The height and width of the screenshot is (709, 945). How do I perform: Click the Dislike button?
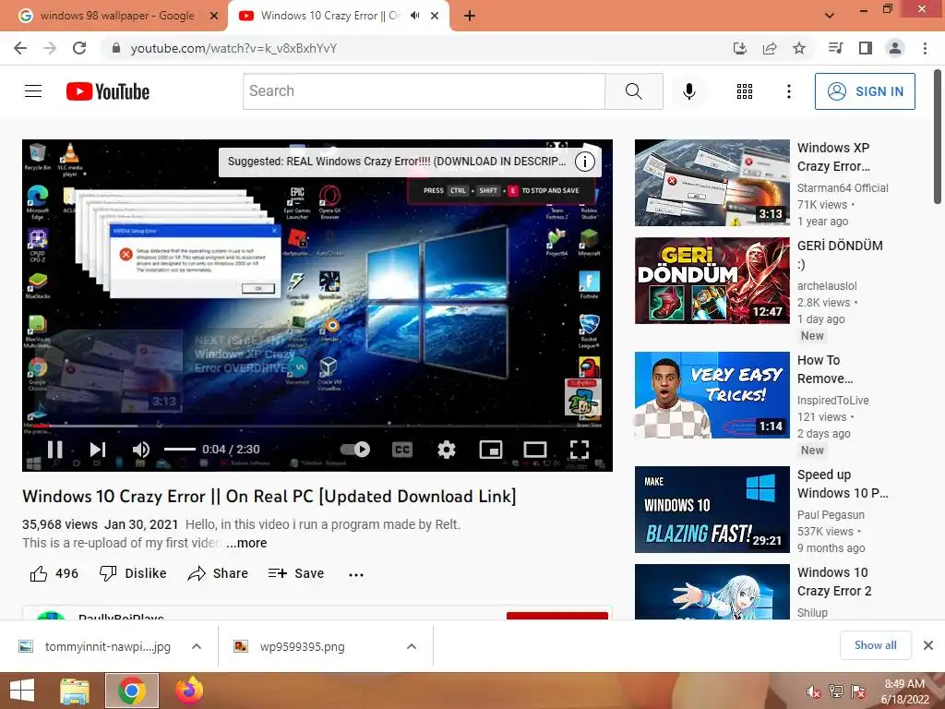coord(133,573)
